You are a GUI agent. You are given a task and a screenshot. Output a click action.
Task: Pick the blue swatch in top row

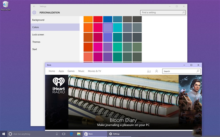(x=108, y=19)
